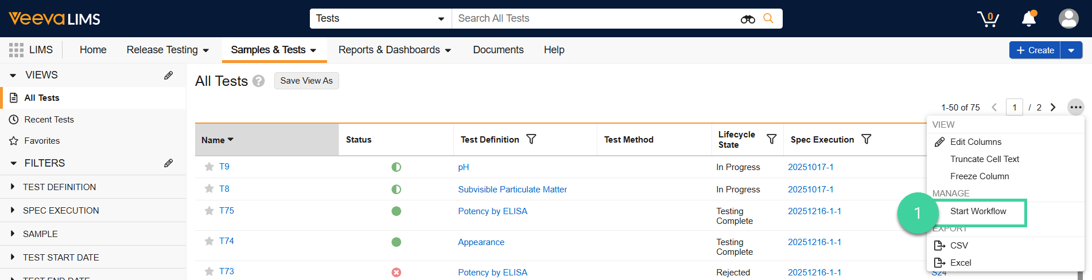The image size is (1092, 280).
Task: Select Start Workflow from menu
Action: click(x=978, y=211)
